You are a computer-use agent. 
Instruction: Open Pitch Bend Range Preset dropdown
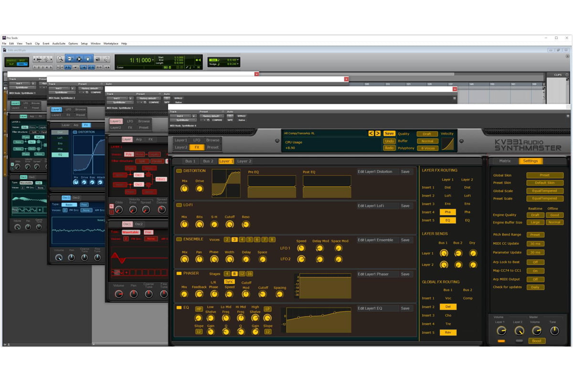coord(535,234)
